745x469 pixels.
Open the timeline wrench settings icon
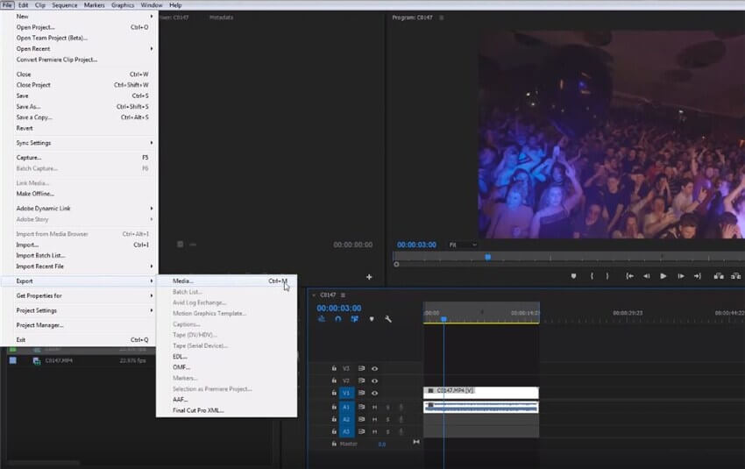(388, 319)
